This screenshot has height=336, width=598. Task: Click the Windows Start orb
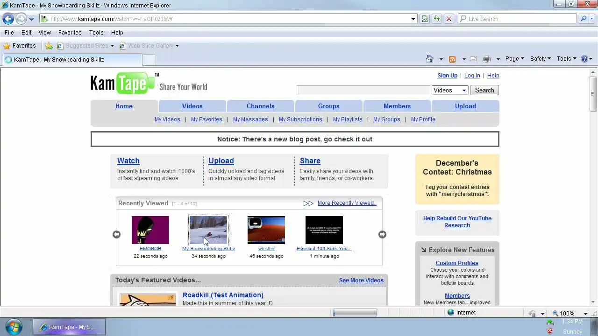[14, 327]
